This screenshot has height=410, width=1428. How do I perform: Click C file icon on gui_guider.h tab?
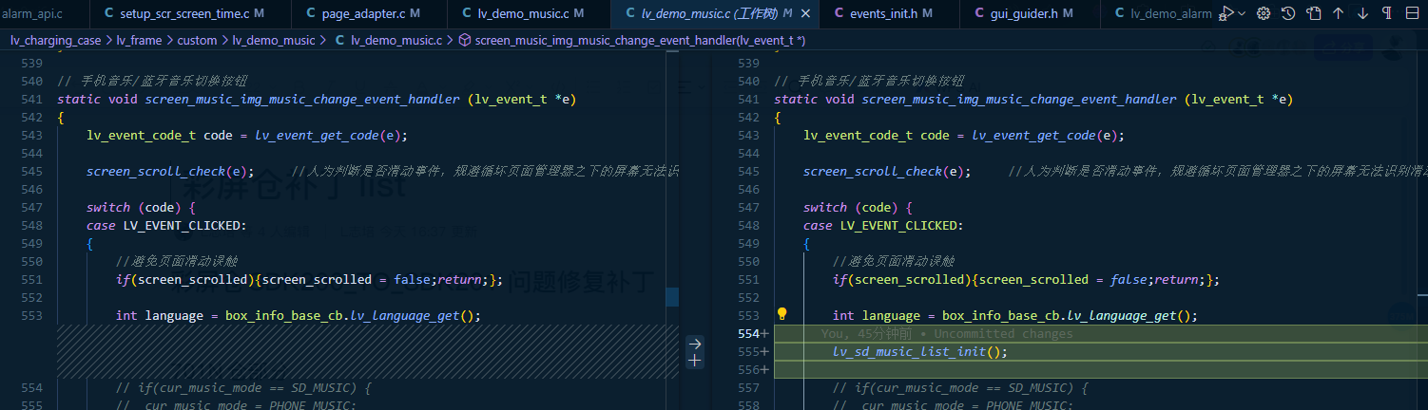980,13
